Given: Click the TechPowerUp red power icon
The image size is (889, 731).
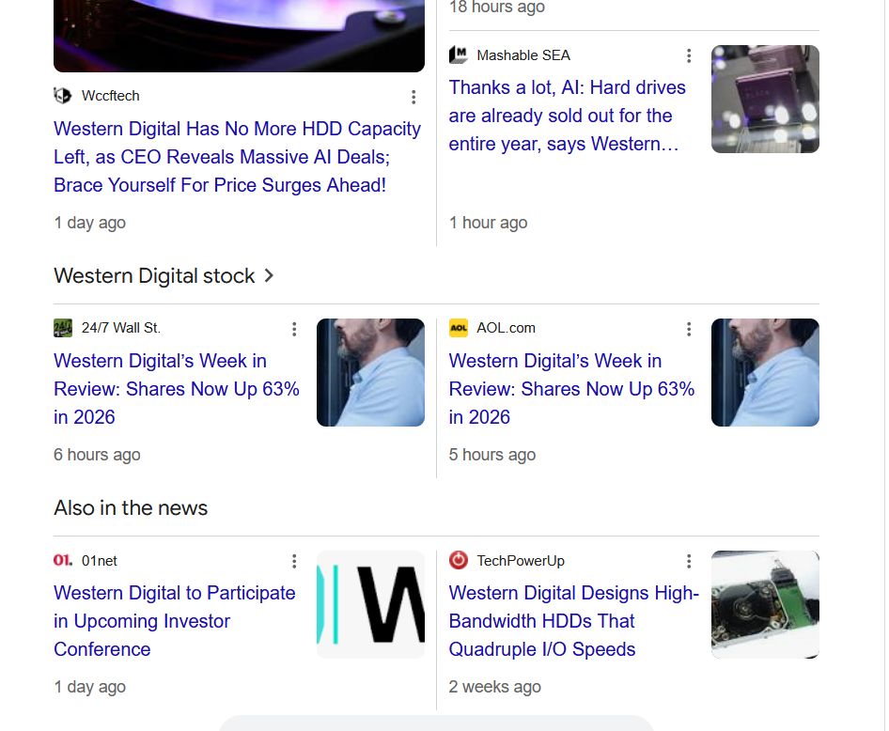Looking at the screenshot, I should click(458, 560).
